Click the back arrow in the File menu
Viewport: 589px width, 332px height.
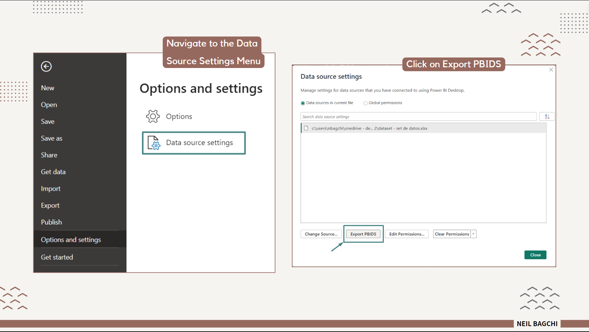click(x=46, y=66)
